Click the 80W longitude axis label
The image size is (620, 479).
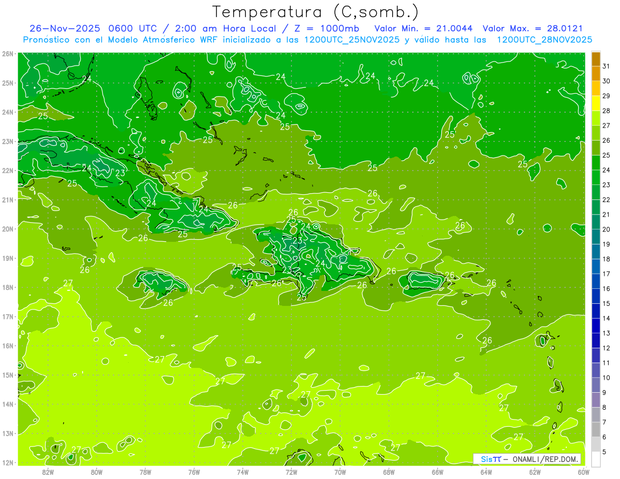coord(97,471)
